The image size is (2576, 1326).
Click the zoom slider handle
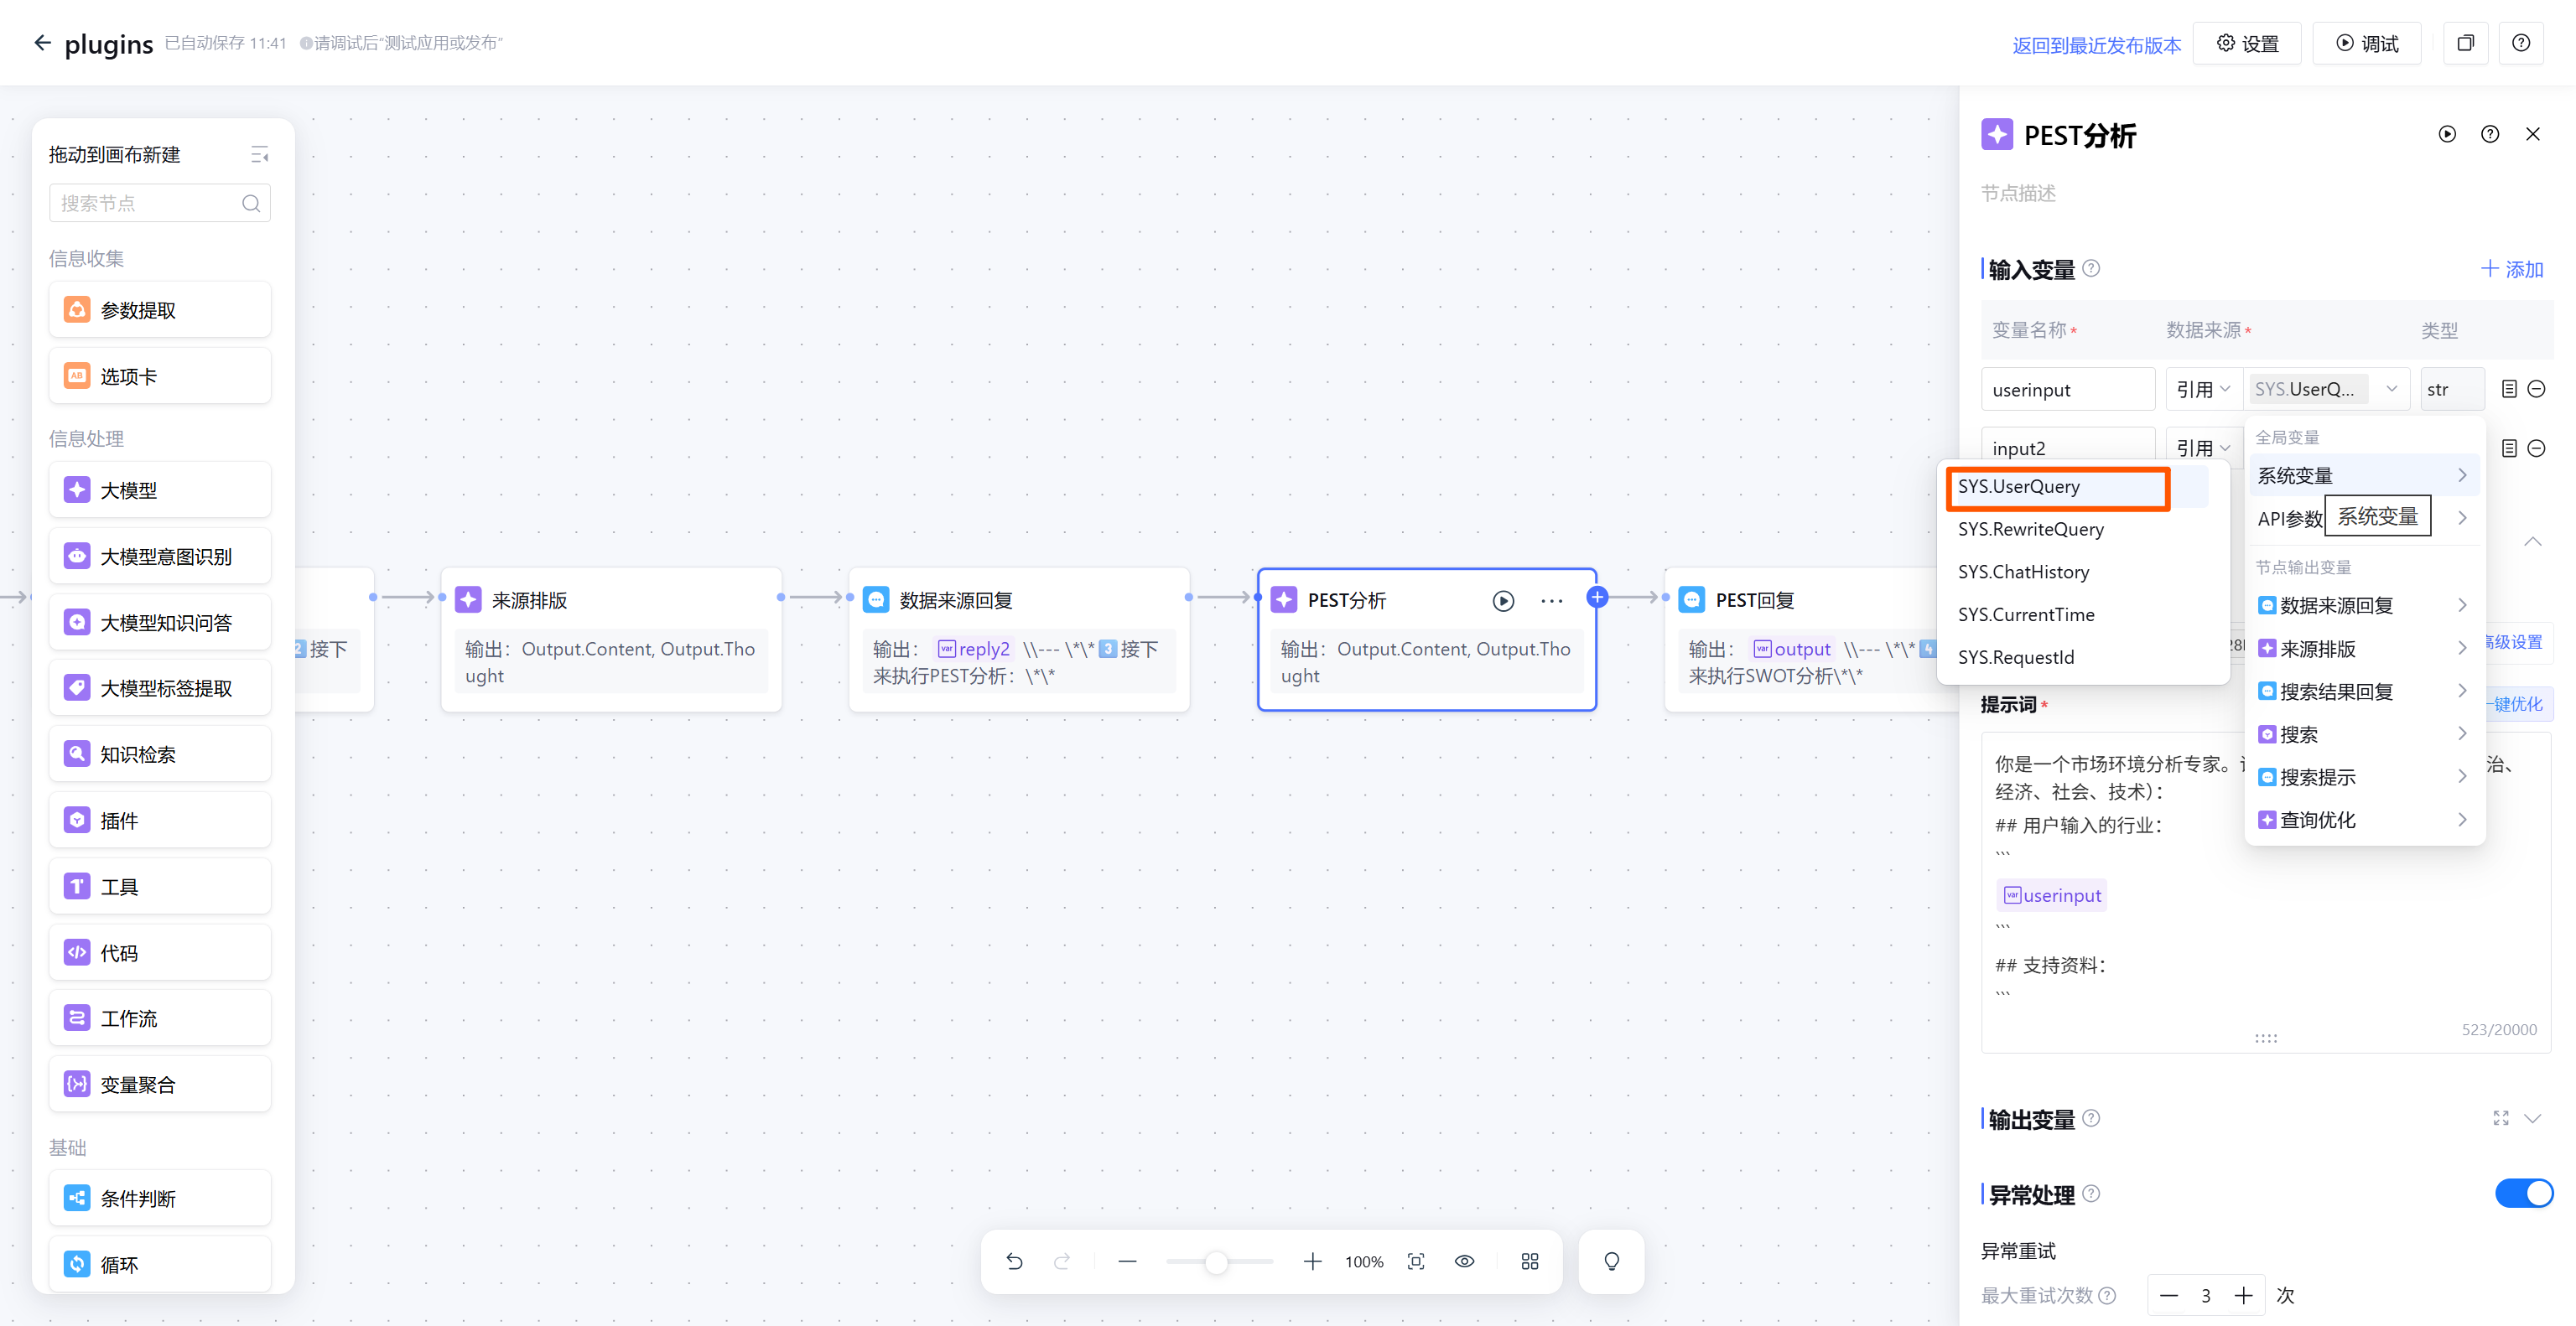(1215, 1262)
